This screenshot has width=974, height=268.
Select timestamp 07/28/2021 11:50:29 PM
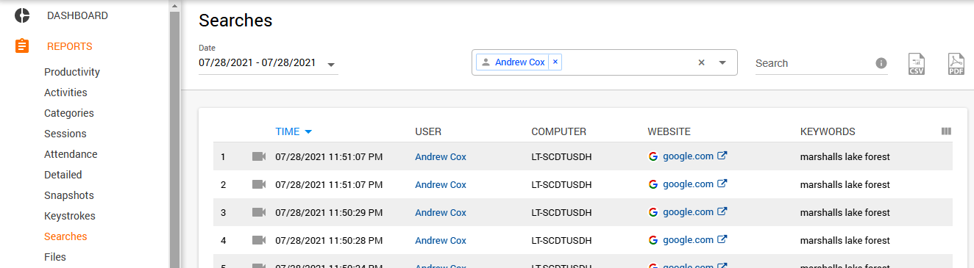pos(329,212)
